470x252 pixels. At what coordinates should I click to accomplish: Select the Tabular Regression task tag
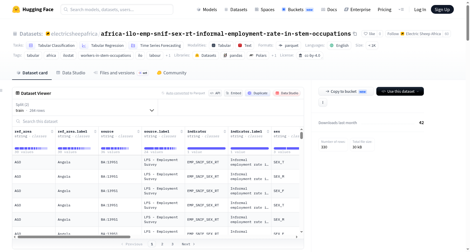click(x=103, y=45)
